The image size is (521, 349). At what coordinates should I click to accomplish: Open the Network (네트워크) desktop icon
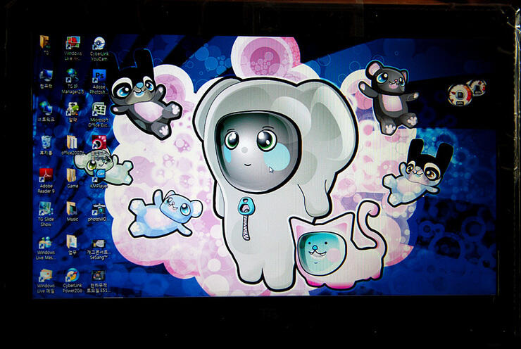(46, 109)
